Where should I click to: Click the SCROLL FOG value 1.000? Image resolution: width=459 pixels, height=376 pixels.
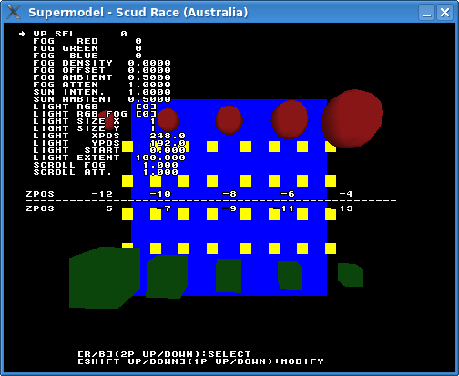(160, 165)
